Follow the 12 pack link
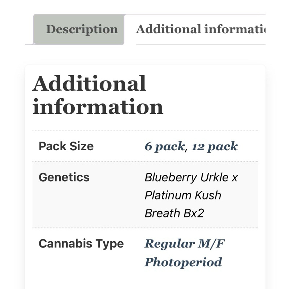289x289 pixels. tap(215, 147)
